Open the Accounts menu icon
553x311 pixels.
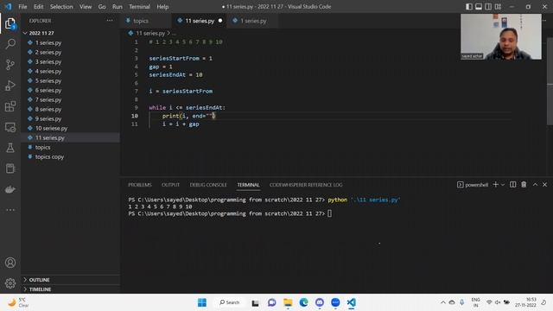point(10,263)
